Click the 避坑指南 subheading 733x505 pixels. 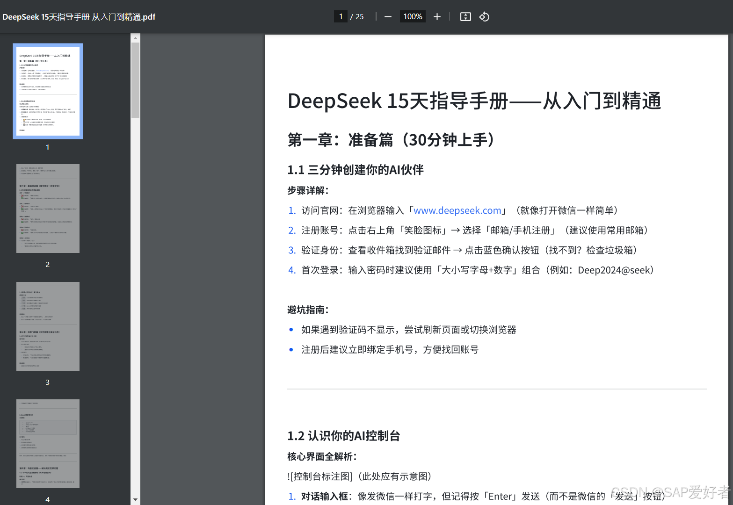(x=308, y=310)
